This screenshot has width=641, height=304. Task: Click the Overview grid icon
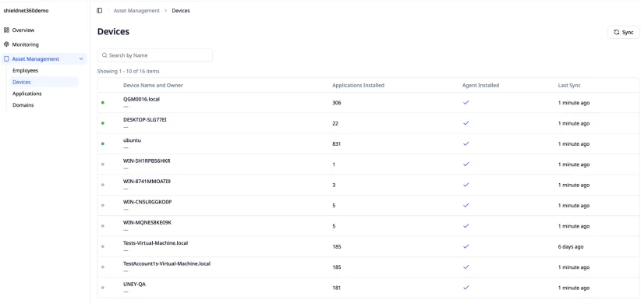pos(6,30)
